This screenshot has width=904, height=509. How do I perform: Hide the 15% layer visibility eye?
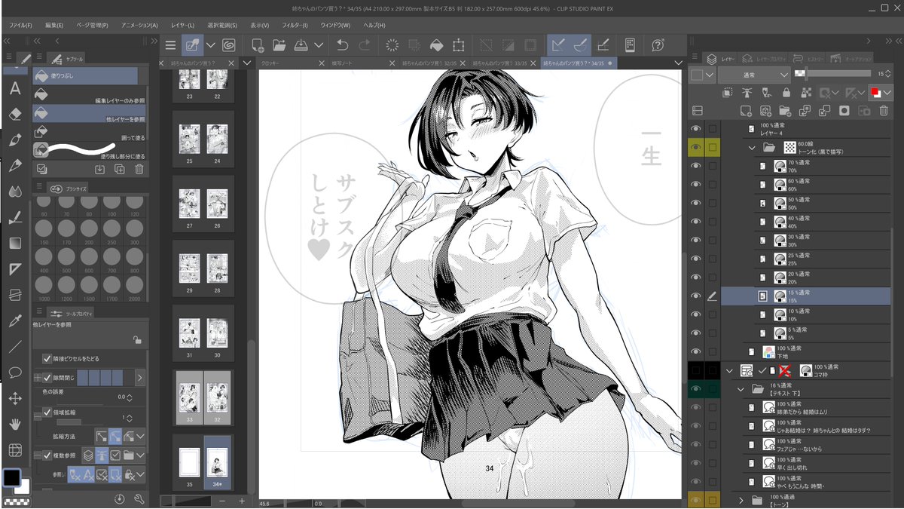(x=695, y=296)
